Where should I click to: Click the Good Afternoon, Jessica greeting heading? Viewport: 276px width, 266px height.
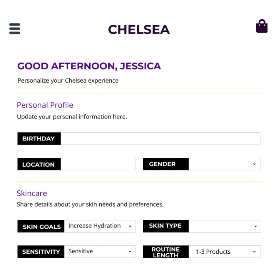(x=89, y=66)
